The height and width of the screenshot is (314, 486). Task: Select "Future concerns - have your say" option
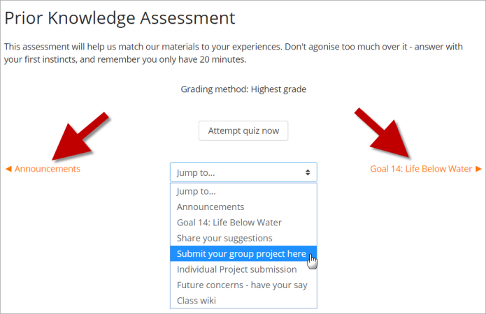pos(243,285)
